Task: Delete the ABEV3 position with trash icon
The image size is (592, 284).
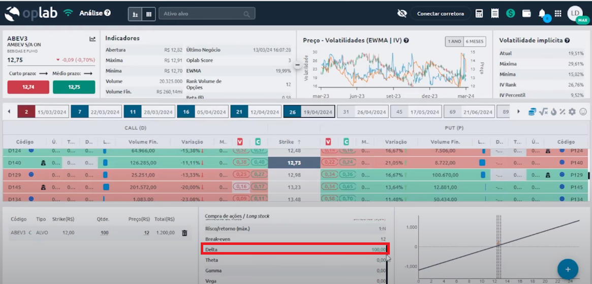Action: point(184,233)
